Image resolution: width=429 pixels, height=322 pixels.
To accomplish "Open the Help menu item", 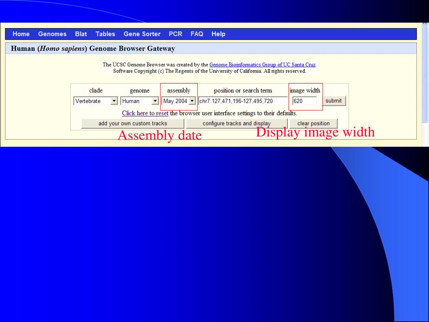I will [218, 34].
